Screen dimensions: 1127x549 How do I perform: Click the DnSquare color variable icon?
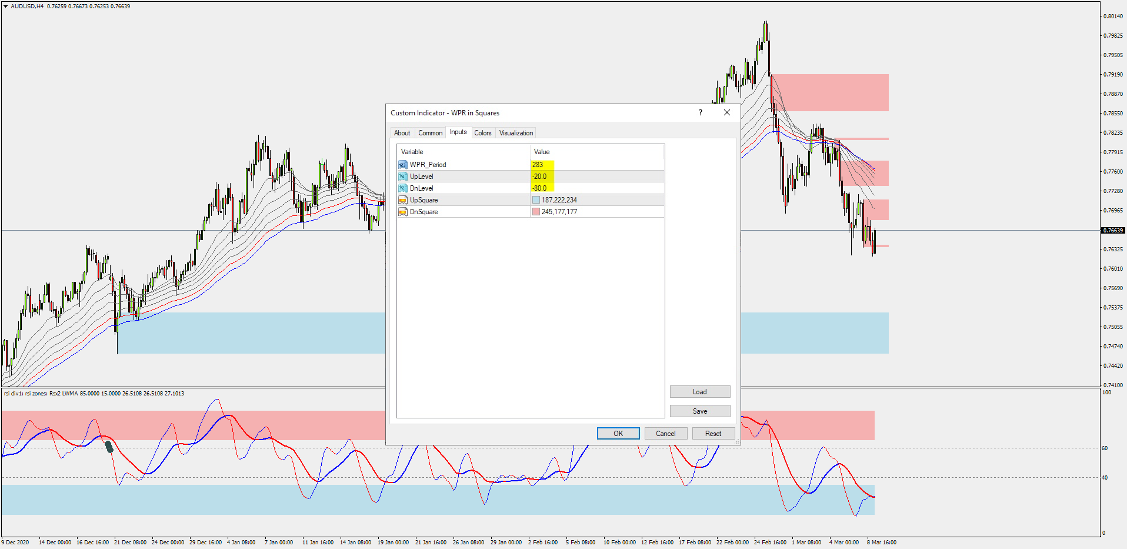(403, 212)
